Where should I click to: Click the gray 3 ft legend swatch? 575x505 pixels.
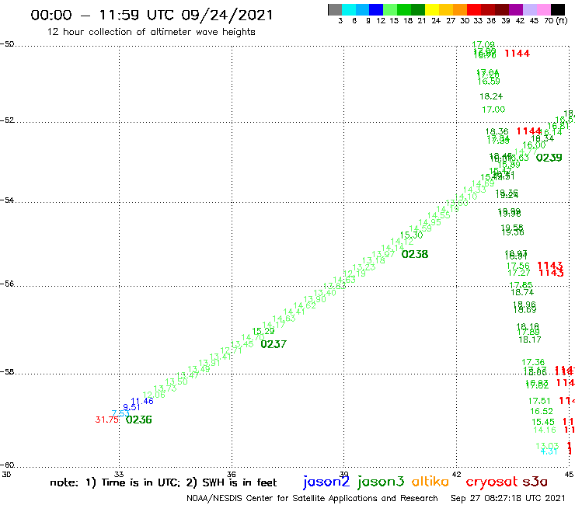[335, 9]
